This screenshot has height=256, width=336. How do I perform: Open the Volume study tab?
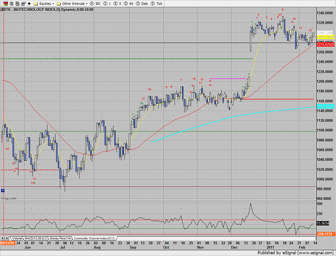[17, 238]
